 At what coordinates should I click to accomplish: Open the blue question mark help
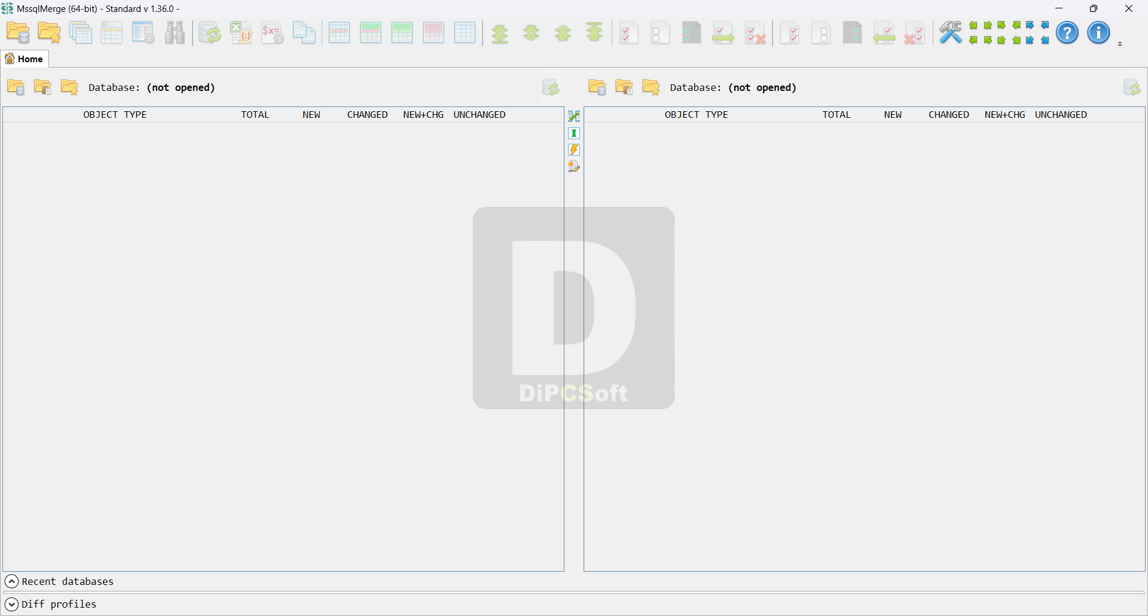coord(1067,33)
